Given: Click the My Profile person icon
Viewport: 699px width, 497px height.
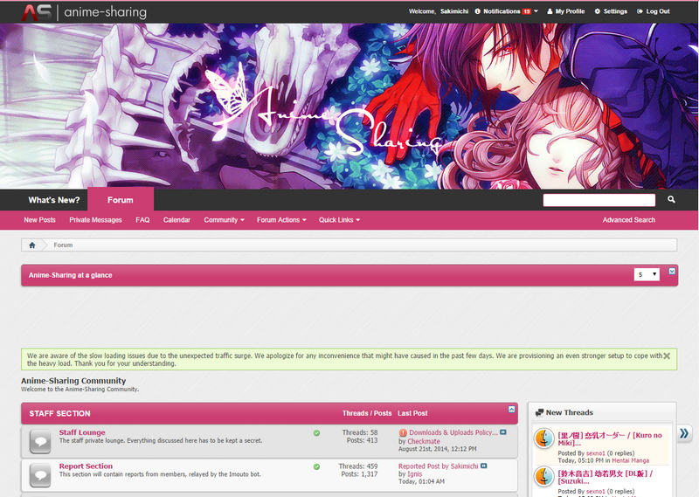Looking at the screenshot, I should click(x=550, y=11).
